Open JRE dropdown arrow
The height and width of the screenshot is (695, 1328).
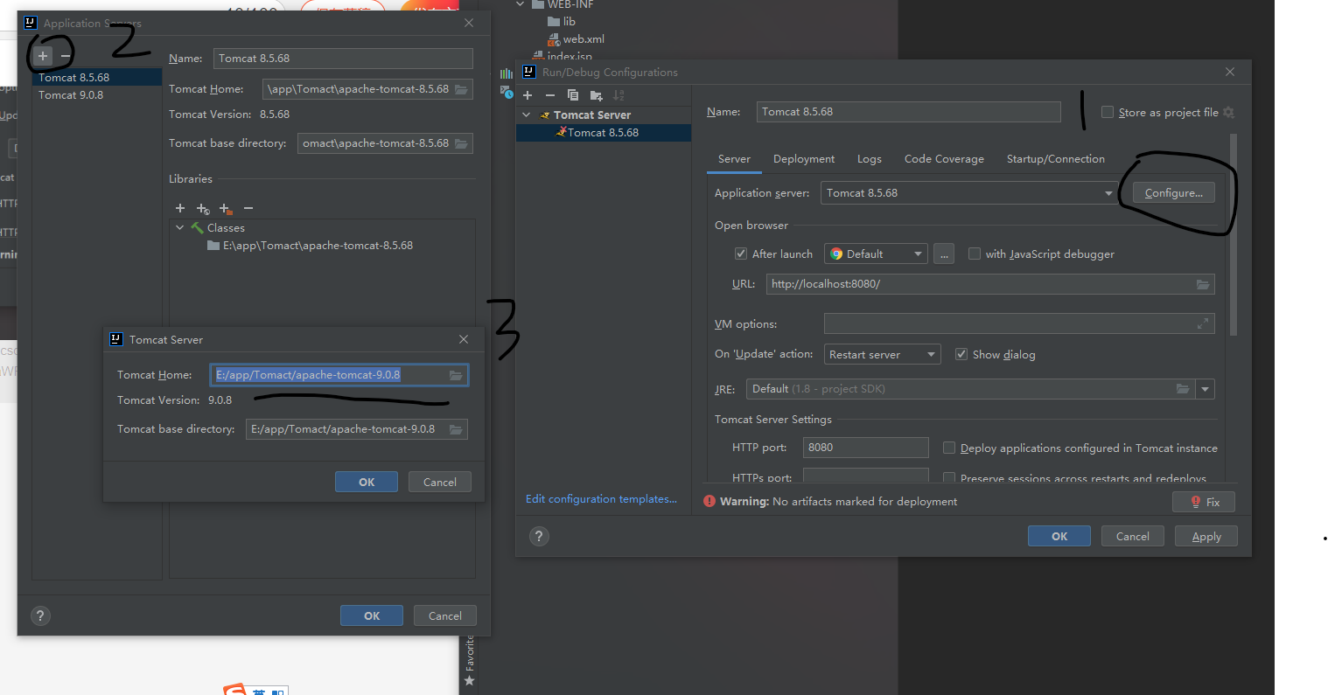(x=1206, y=389)
